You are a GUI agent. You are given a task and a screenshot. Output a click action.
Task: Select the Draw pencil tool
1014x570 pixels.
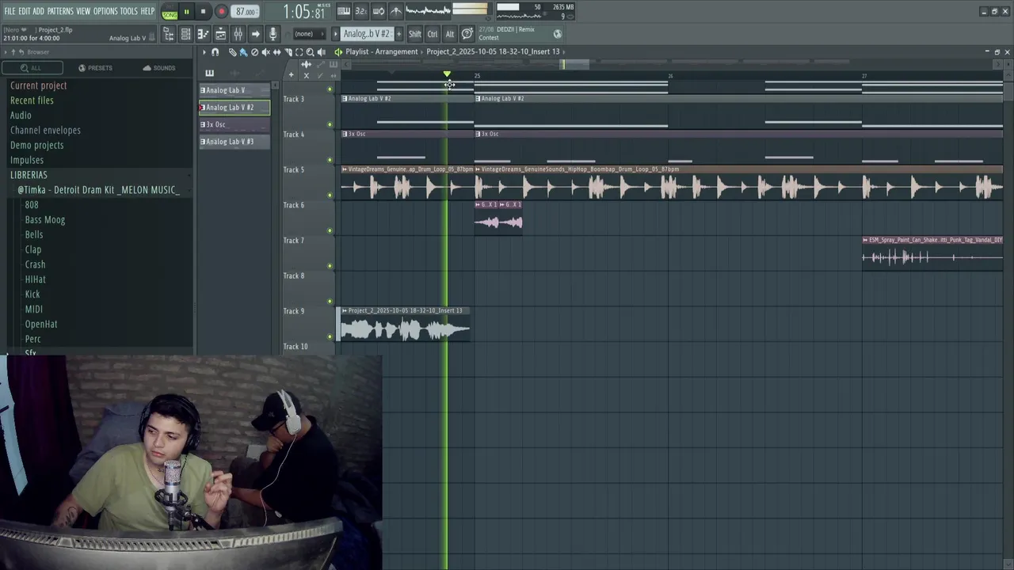click(x=233, y=52)
